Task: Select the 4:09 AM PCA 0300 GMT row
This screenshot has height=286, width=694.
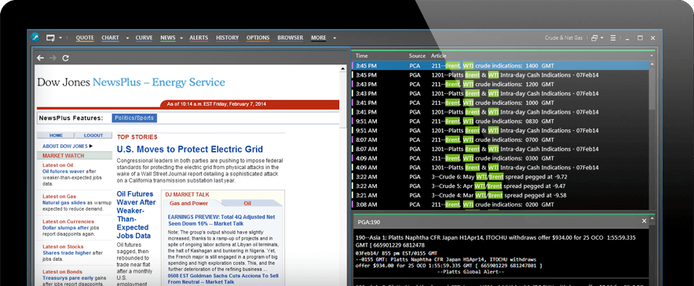Action: 501,158
